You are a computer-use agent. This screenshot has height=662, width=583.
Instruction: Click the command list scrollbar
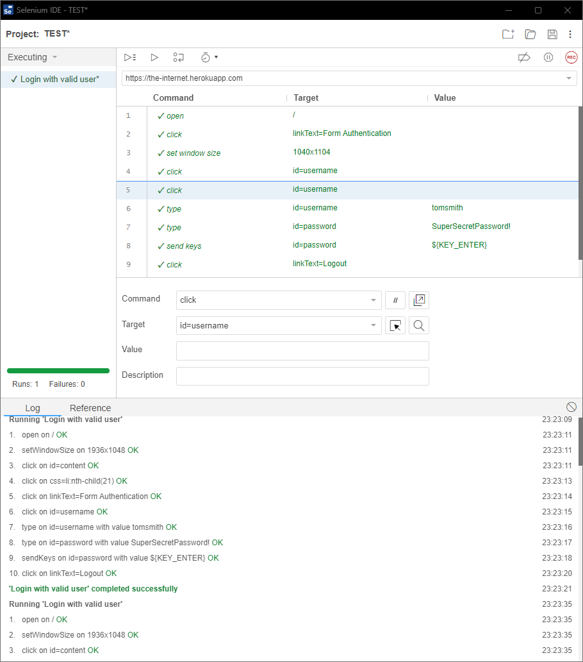pos(580,182)
